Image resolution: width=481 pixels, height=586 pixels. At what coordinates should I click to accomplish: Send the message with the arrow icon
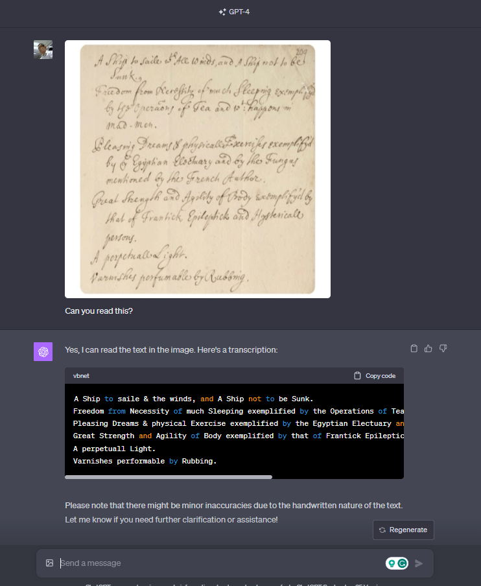419,563
